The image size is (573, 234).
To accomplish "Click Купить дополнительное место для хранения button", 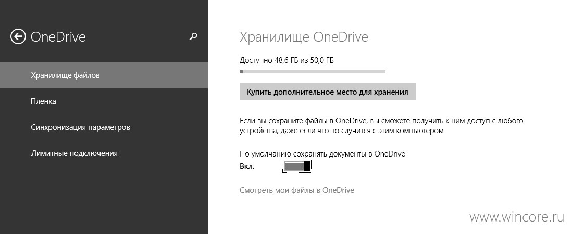I will (328, 92).
